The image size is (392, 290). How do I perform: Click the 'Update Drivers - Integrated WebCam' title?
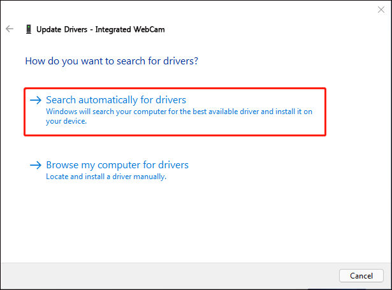click(101, 29)
